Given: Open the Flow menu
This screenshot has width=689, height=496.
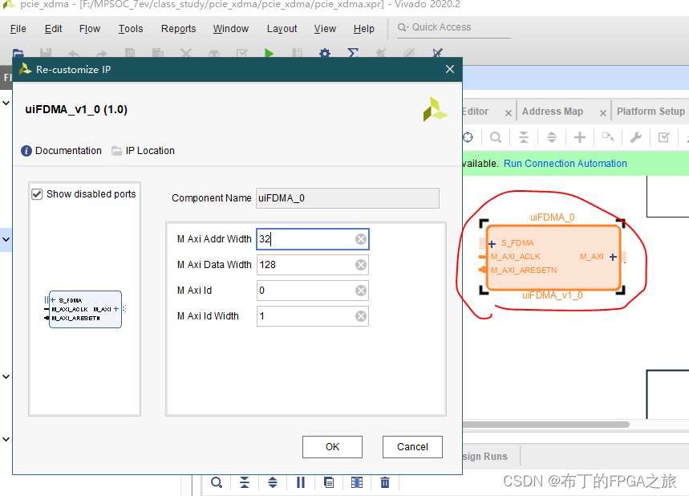Looking at the screenshot, I should (90, 29).
